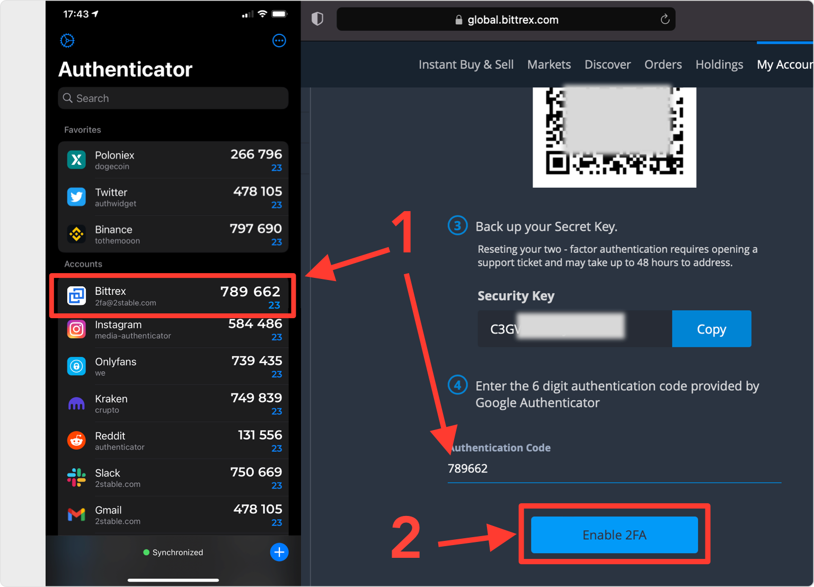The height and width of the screenshot is (587, 814).
Task: Open the Holdings menu item
Action: coord(719,65)
